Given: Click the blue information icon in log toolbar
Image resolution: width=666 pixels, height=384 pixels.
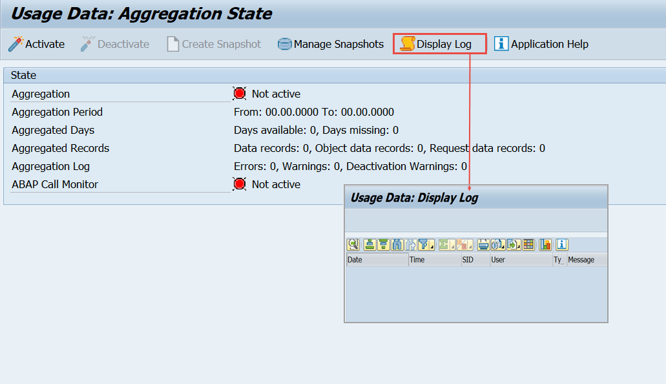Looking at the screenshot, I should [x=561, y=244].
